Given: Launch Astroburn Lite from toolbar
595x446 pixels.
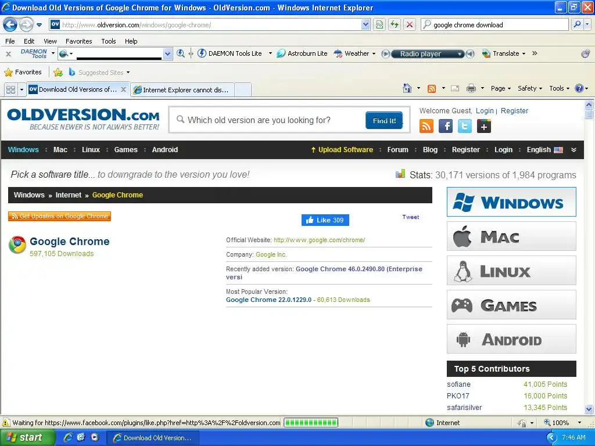Looking at the screenshot, I should pos(302,53).
